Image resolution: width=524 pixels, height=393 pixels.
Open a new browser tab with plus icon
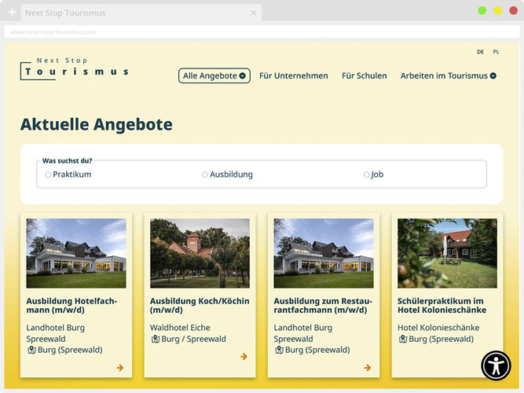point(12,13)
